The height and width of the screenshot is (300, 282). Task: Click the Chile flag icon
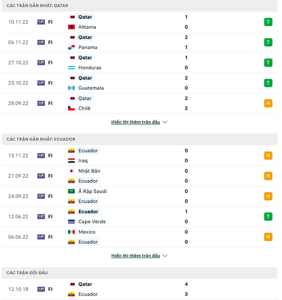pyautogui.click(x=71, y=108)
